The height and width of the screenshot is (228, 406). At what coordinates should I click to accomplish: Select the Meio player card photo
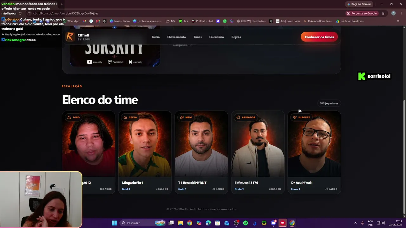(x=201, y=144)
